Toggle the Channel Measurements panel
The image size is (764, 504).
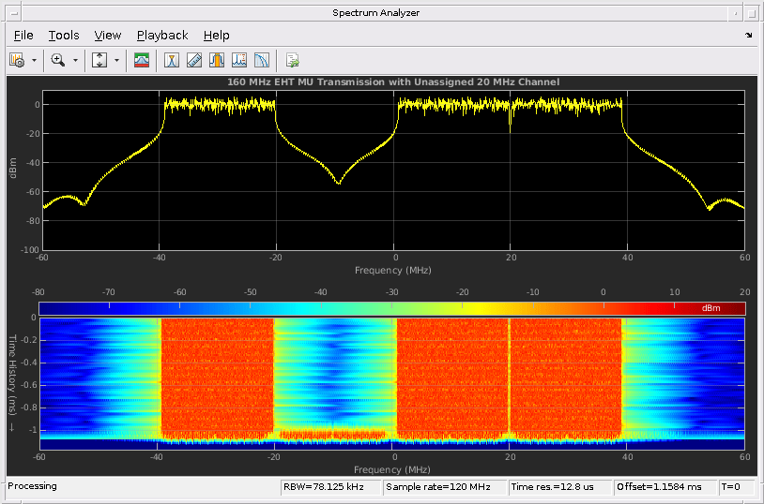pyautogui.click(x=217, y=60)
